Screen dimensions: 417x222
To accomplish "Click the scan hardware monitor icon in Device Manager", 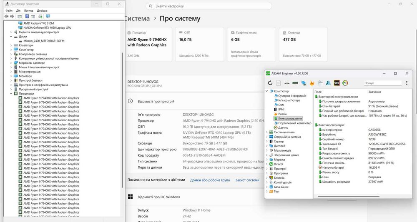I will (x=48, y=17).
